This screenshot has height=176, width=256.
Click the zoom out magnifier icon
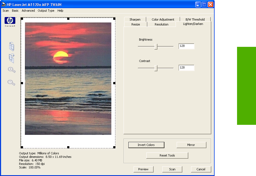click(11, 83)
